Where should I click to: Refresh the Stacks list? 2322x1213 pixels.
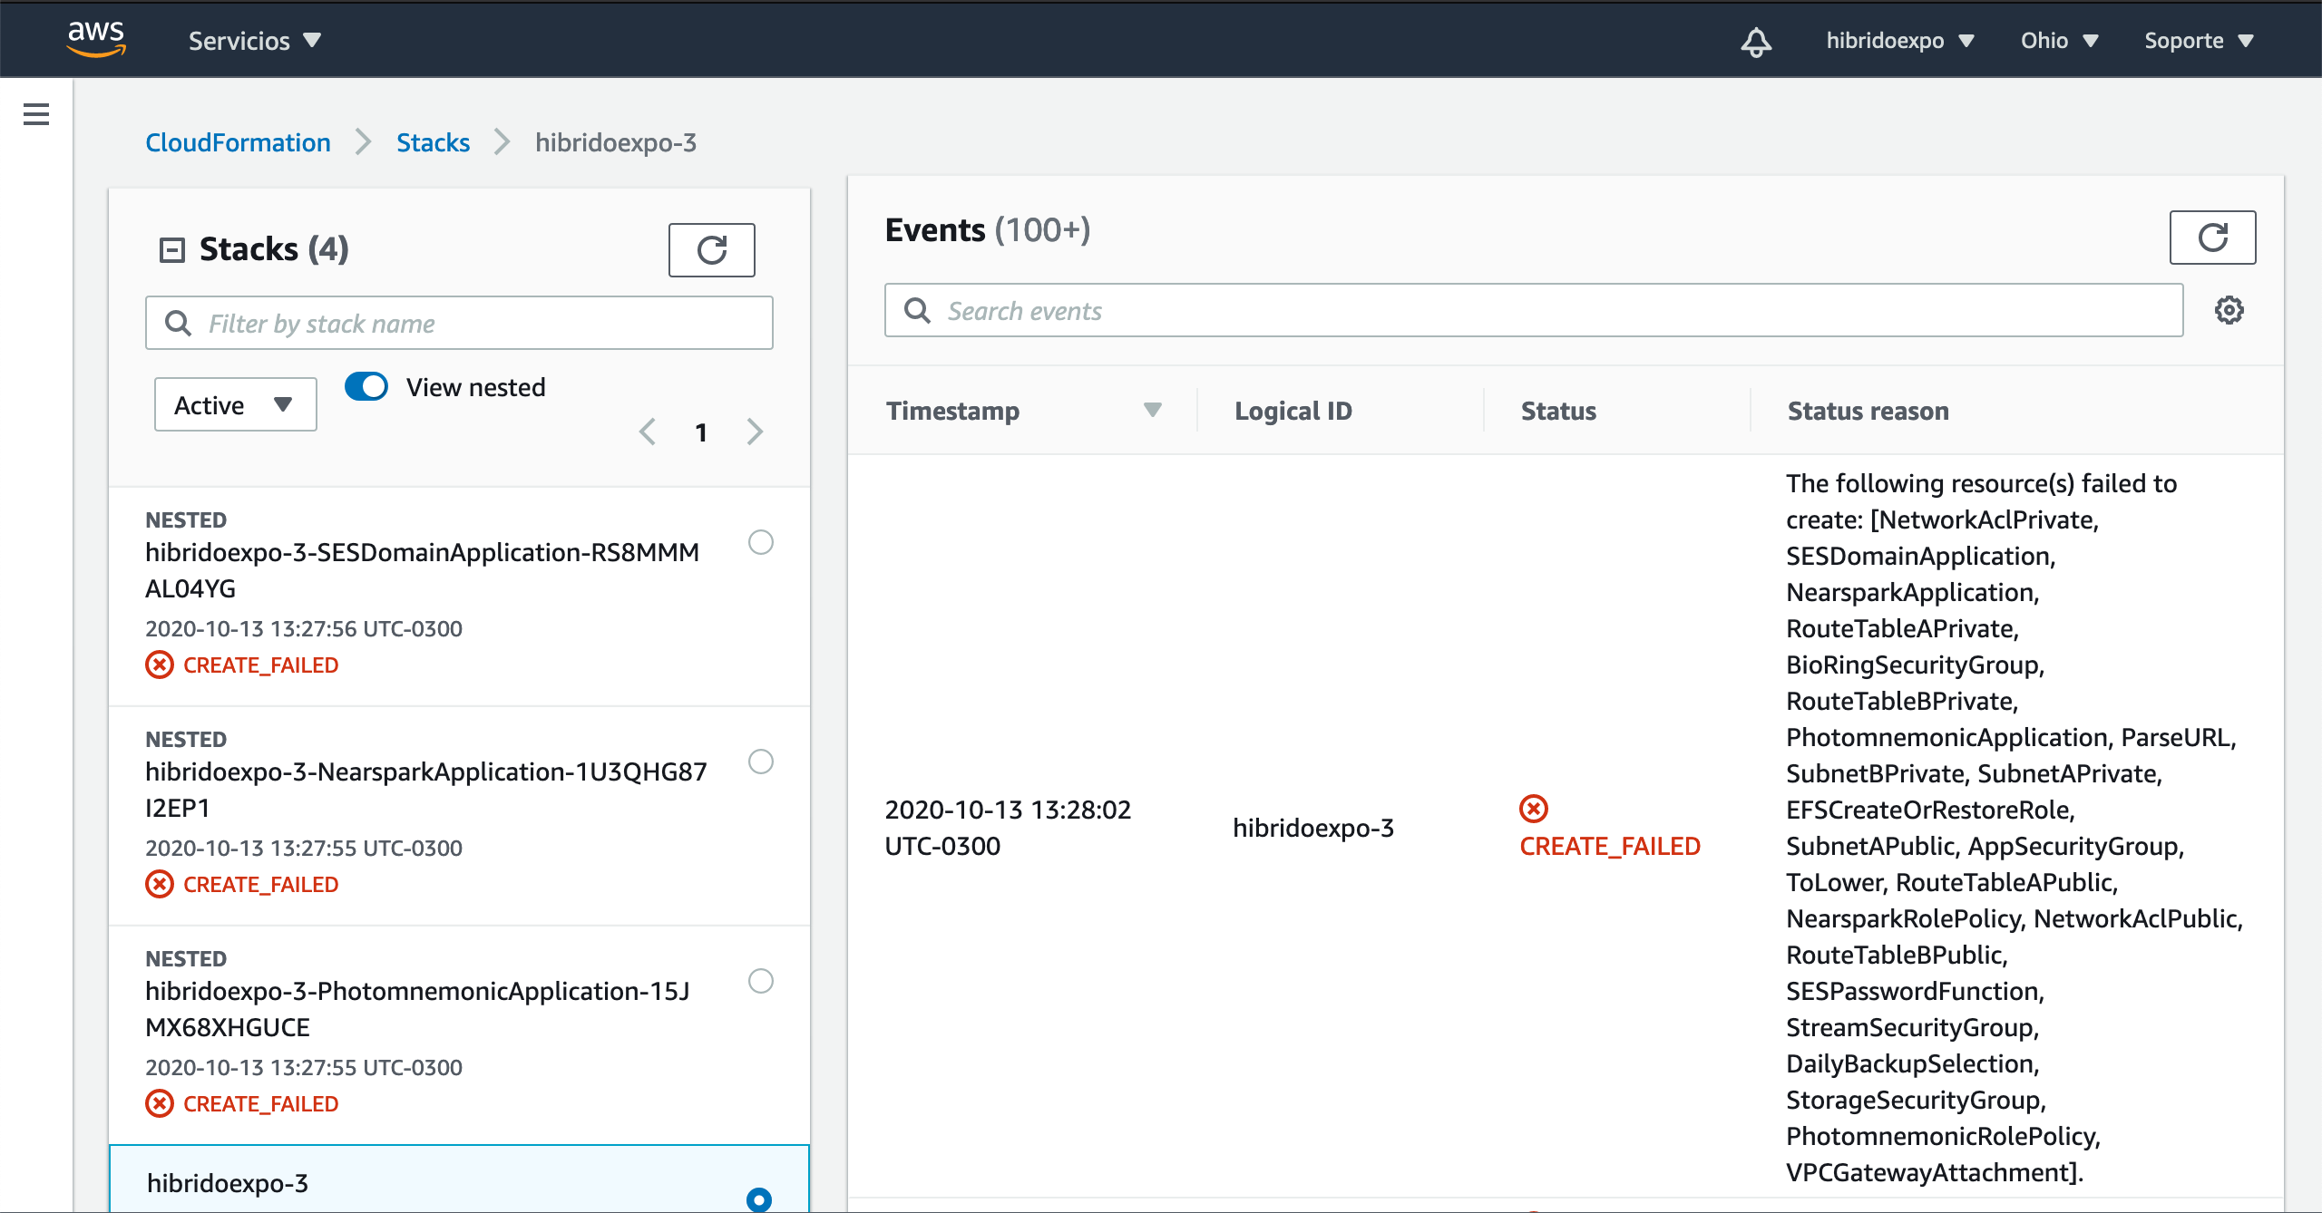[x=712, y=249]
